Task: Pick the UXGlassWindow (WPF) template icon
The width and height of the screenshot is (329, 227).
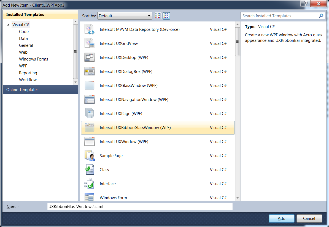Action: (90, 85)
